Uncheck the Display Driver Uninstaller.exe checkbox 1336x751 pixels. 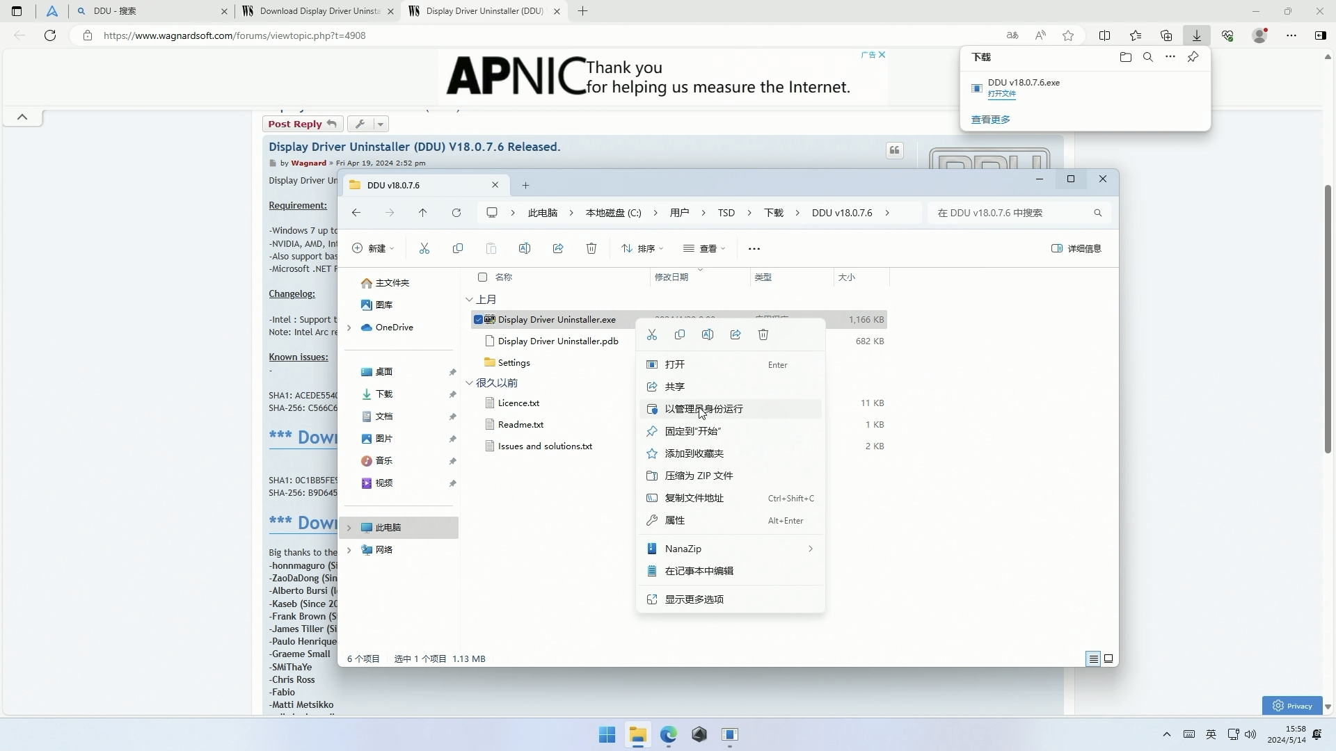pos(479,320)
